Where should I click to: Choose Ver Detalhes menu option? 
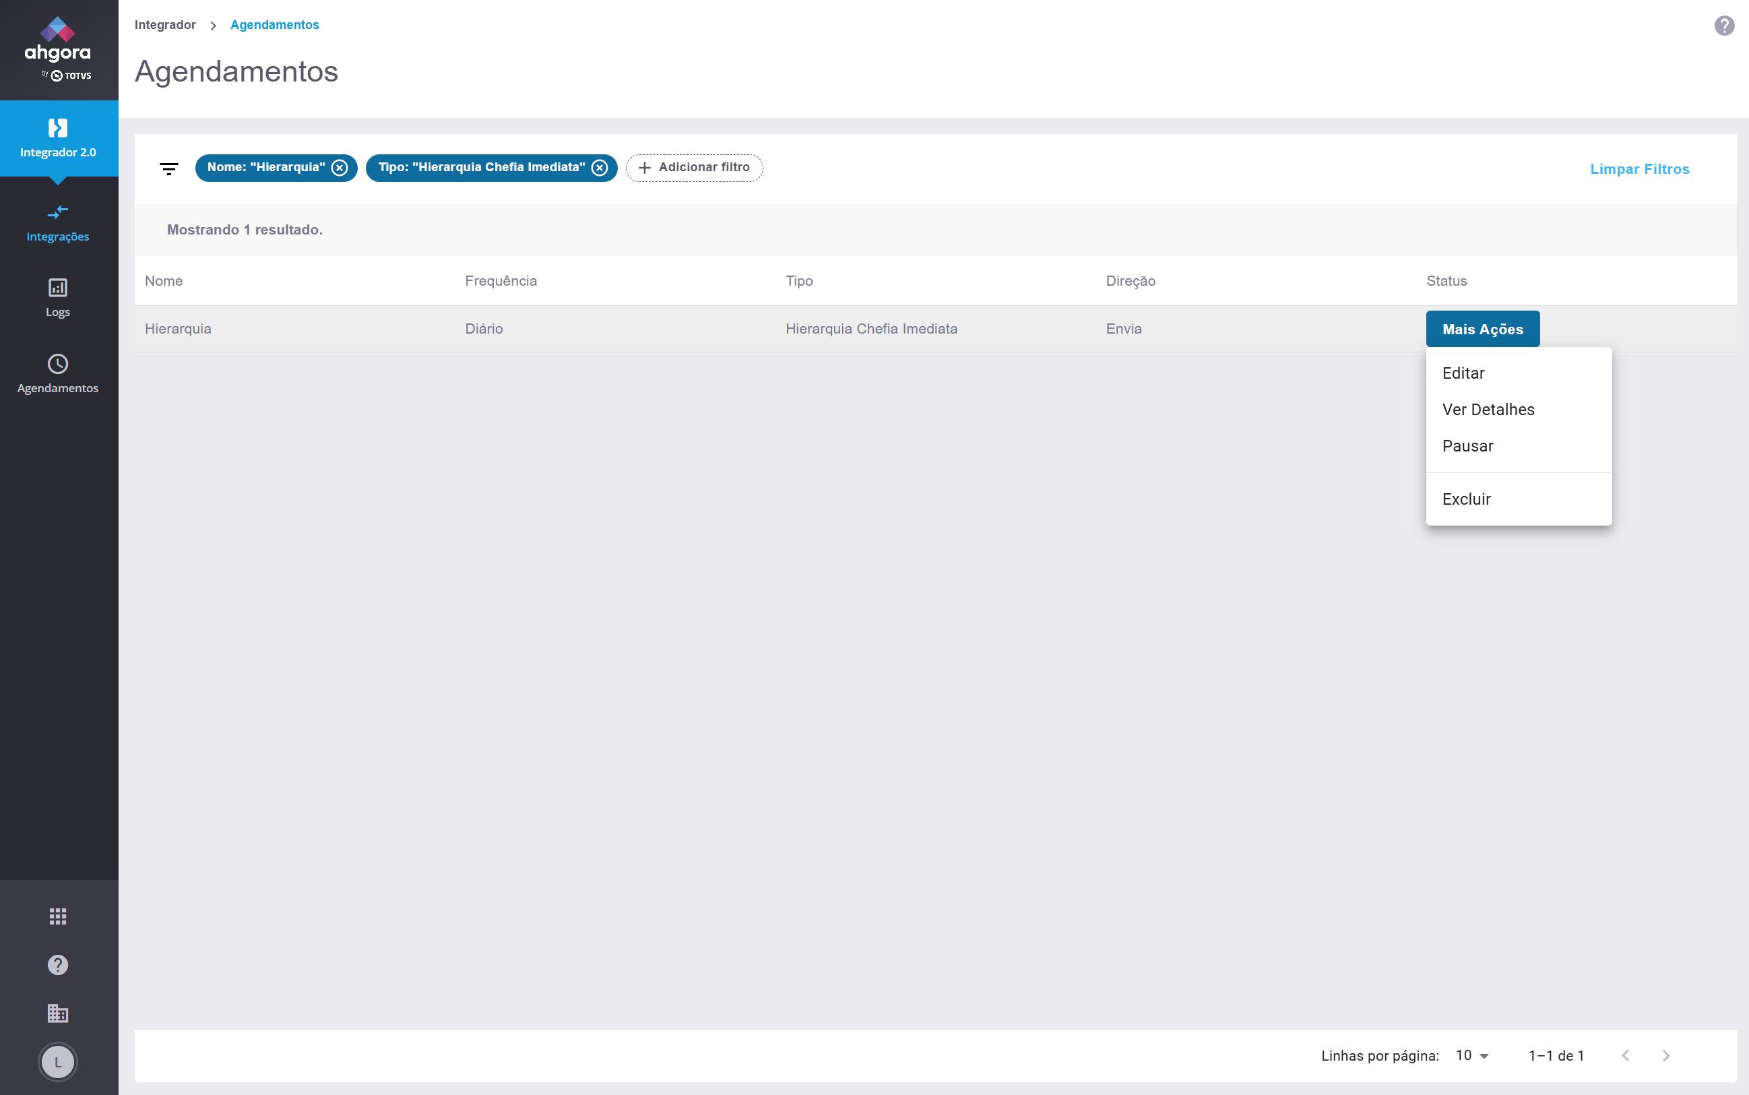click(1488, 409)
